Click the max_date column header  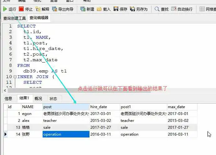pyautogui.click(x=176, y=107)
